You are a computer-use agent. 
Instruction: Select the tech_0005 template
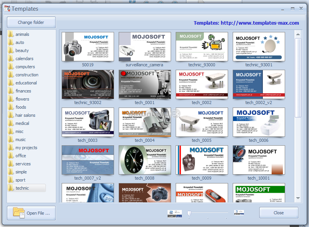click(x=202, y=122)
